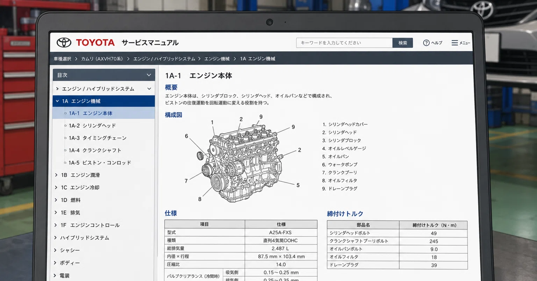
Task: Toggle chevron at right of エンジン / ハイブリッドシステム row
Action: (149, 89)
